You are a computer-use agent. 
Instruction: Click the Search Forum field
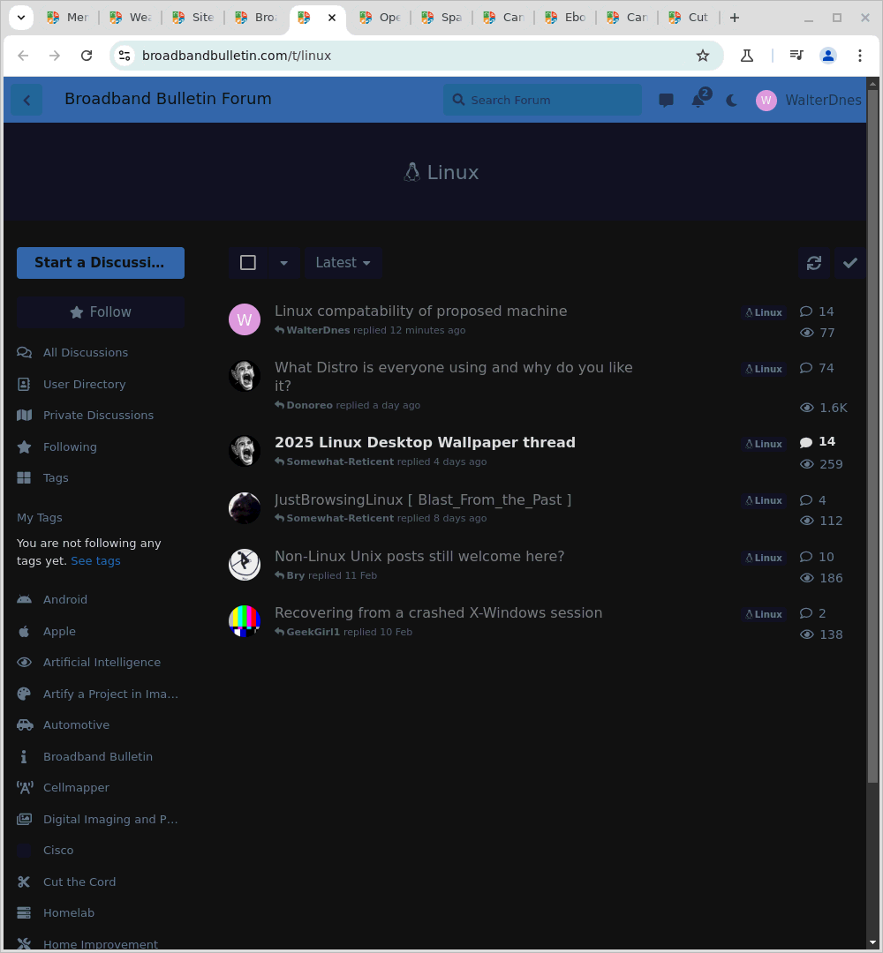click(542, 101)
